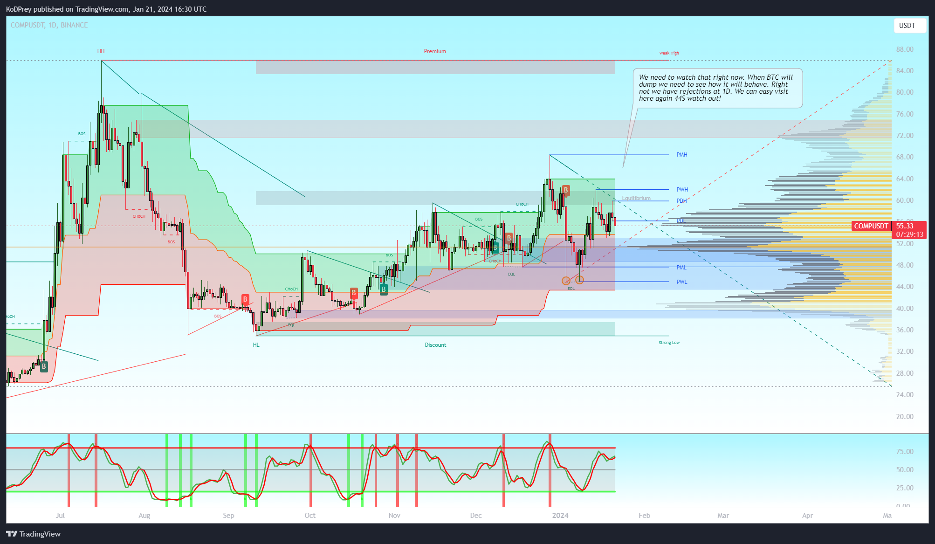Click the 55.33 current price value
Image resolution: width=935 pixels, height=544 pixels.
point(905,226)
